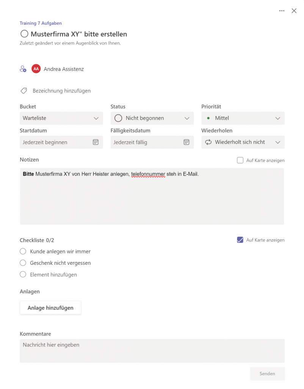Open the Startdatum calendar icon
This screenshot has width=304, height=389.
[x=96, y=142]
